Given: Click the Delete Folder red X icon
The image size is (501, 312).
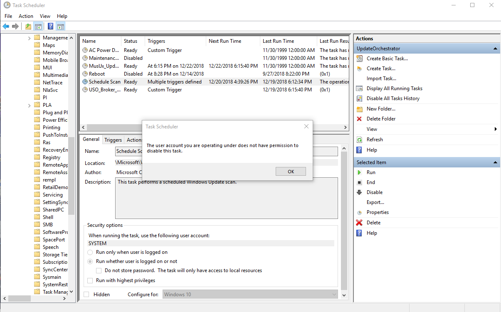Looking at the screenshot, I should (x=359, y=119).
